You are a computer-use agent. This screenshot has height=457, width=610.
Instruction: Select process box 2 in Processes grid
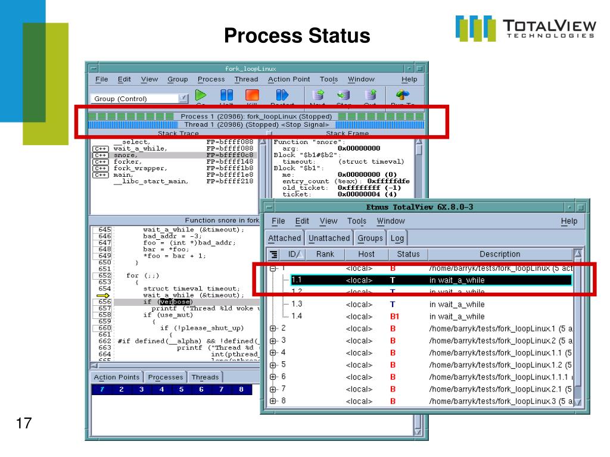[122, 389]
